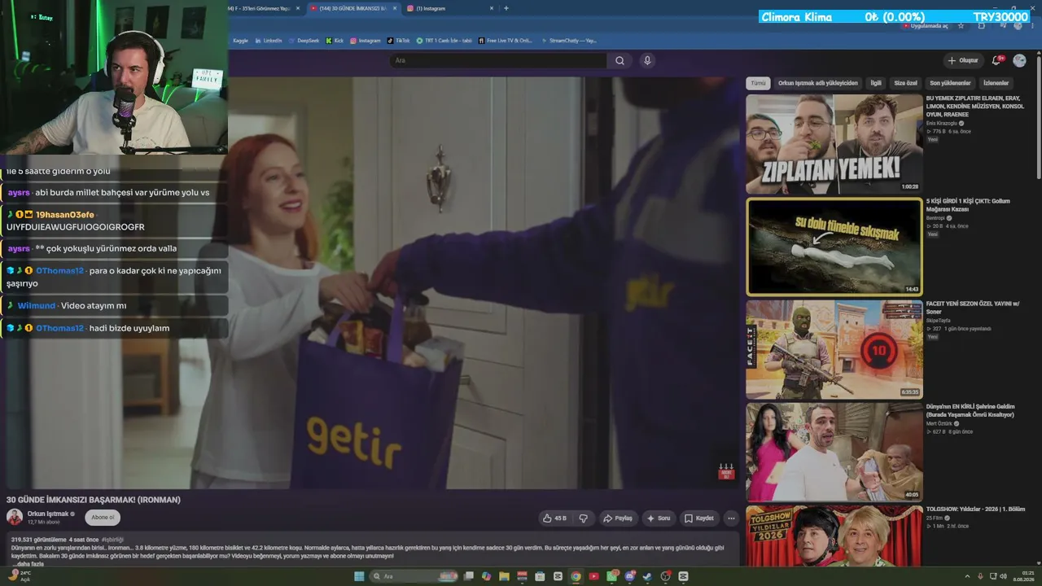Screen dimensions: 1042x586
Task: Open the YouTube notifications bell
Action: [x=996, y=60]
